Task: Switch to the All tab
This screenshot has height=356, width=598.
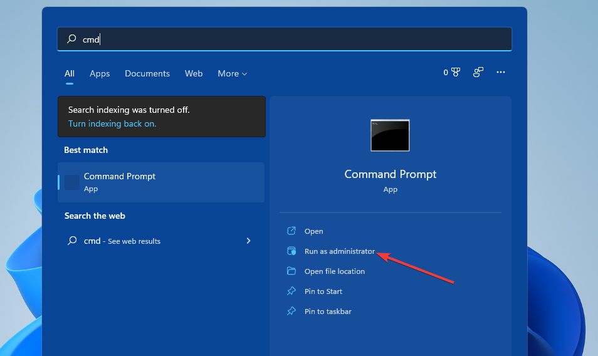Action: pos(70,73)
